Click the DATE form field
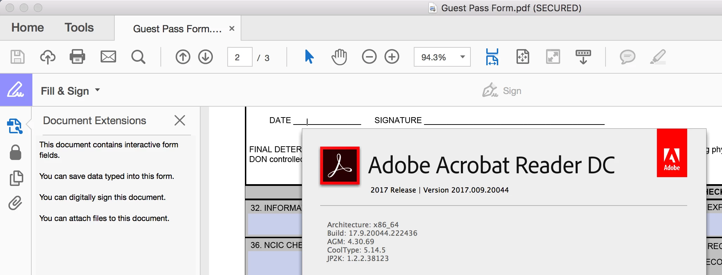 tap(327, 120)
